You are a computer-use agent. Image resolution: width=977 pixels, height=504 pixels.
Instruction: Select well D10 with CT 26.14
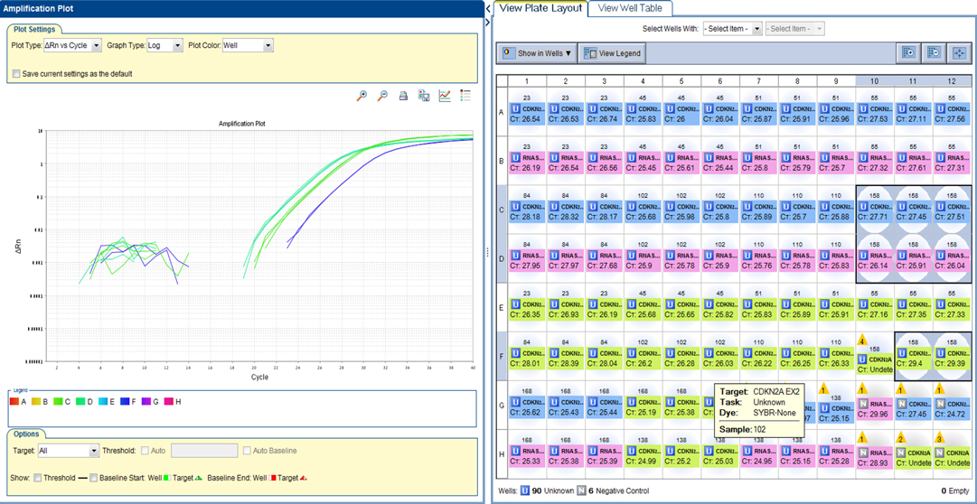click(875, 258)
